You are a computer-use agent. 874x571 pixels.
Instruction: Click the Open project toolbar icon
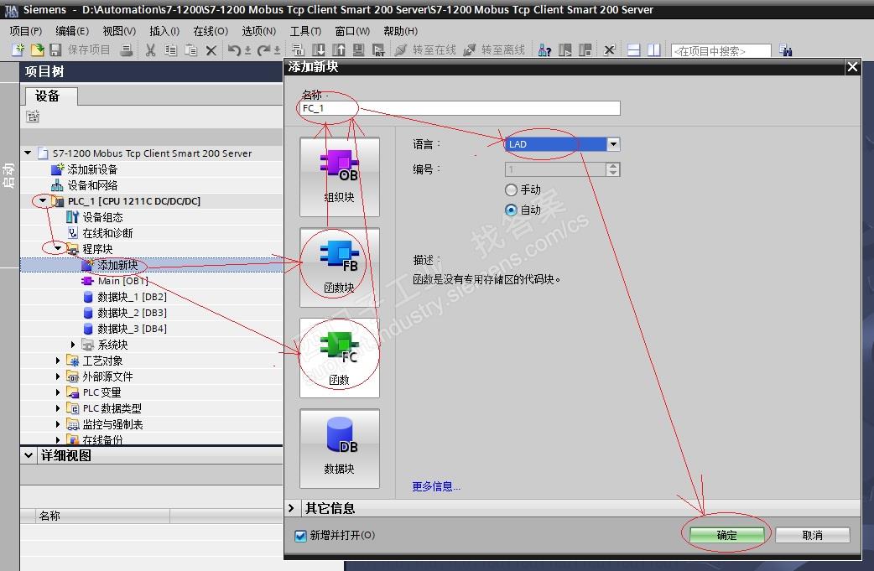(37, 50)
